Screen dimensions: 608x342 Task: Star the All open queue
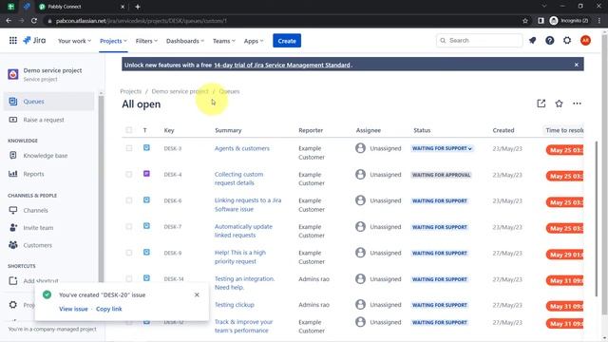(x=559, y=104)
